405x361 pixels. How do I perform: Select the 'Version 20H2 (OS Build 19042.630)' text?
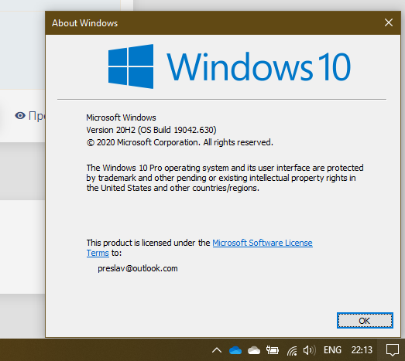point(151,130)
